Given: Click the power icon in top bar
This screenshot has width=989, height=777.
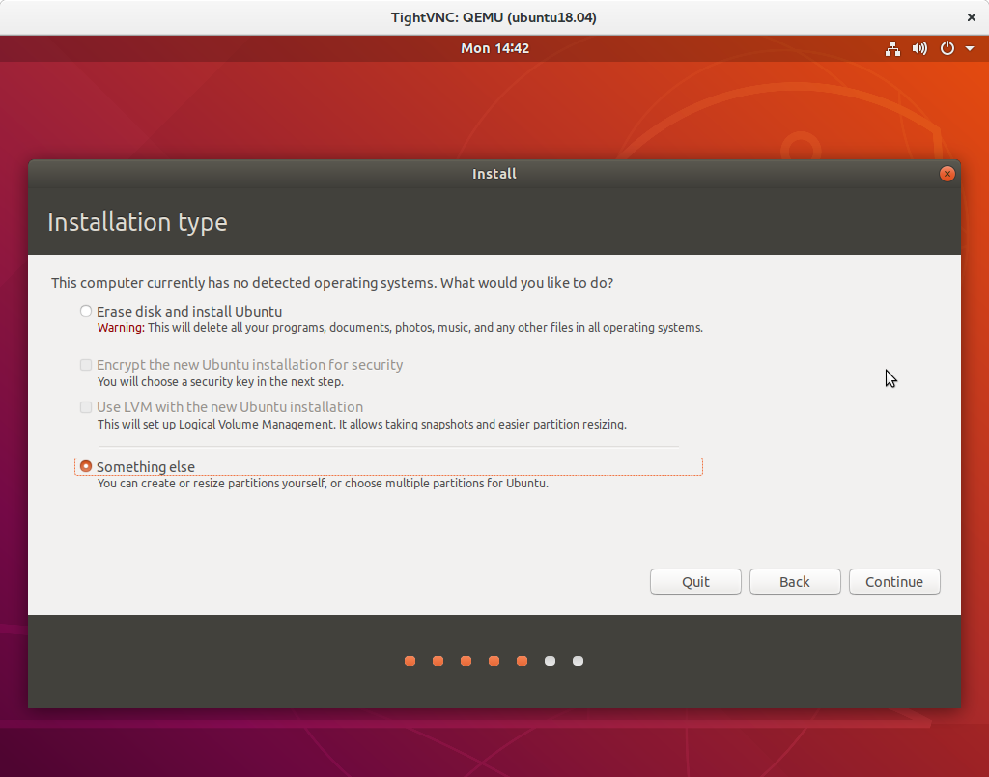Looking at the screenshot, I should [x=947, y=48].
